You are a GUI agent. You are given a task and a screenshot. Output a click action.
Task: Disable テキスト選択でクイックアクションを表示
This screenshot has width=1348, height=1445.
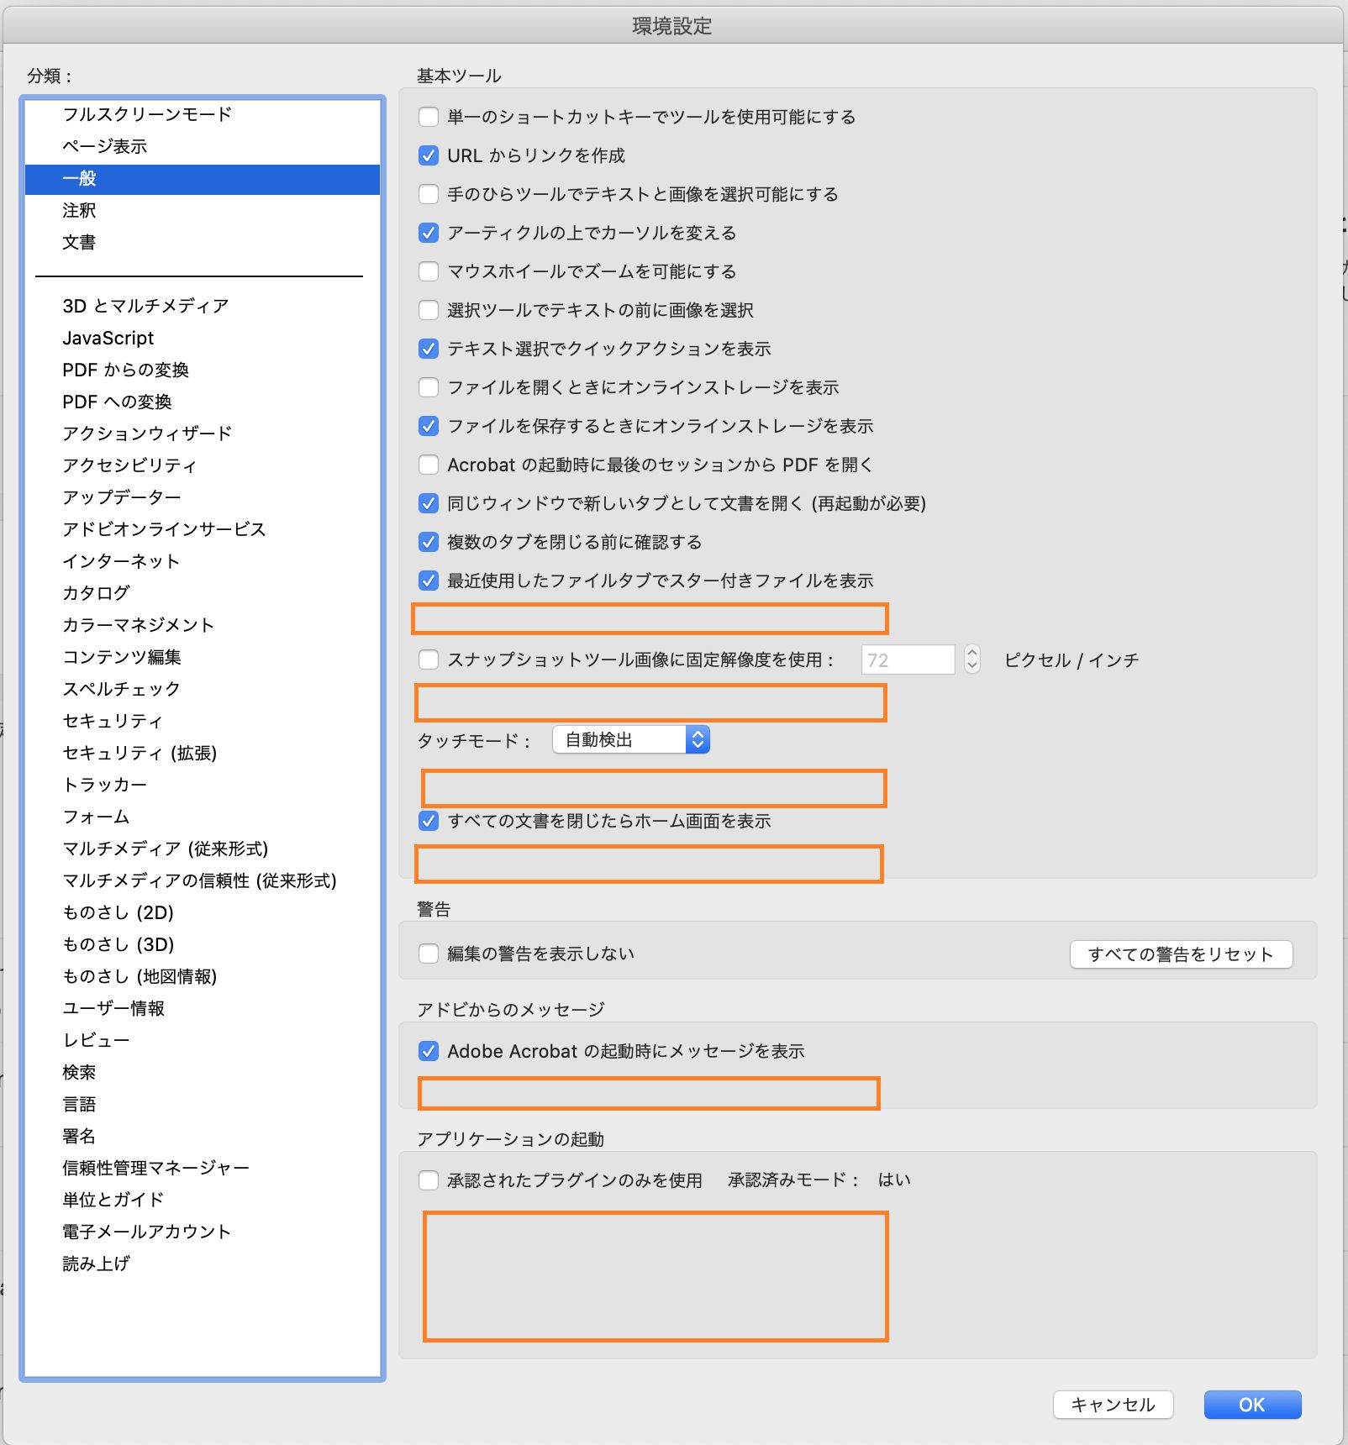[x=428, y=349]
